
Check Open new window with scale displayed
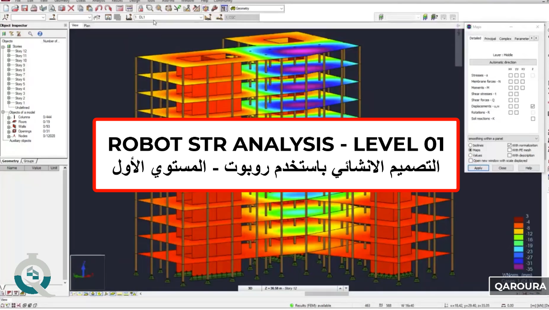tap(471, 161)
